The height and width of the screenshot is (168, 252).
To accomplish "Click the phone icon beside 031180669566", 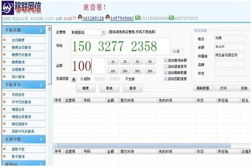I will click(x=137, y=17).
